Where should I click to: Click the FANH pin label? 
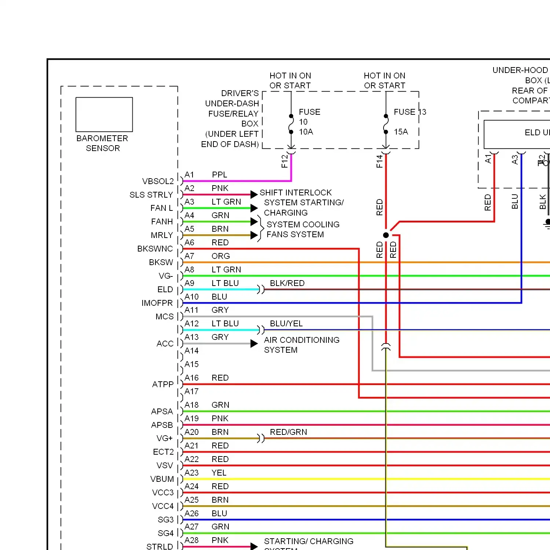(x=162, y=222)
